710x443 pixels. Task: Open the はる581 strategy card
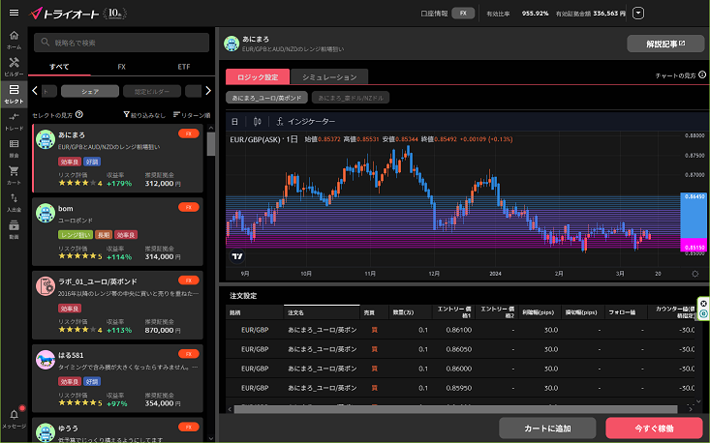(118, 378)
